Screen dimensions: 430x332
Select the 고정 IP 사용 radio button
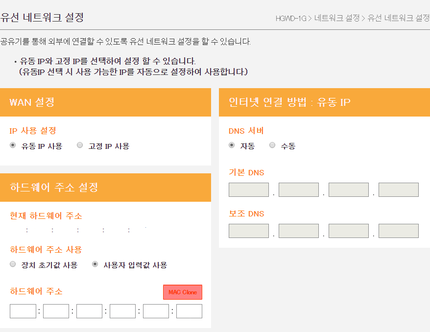point(79,145)
